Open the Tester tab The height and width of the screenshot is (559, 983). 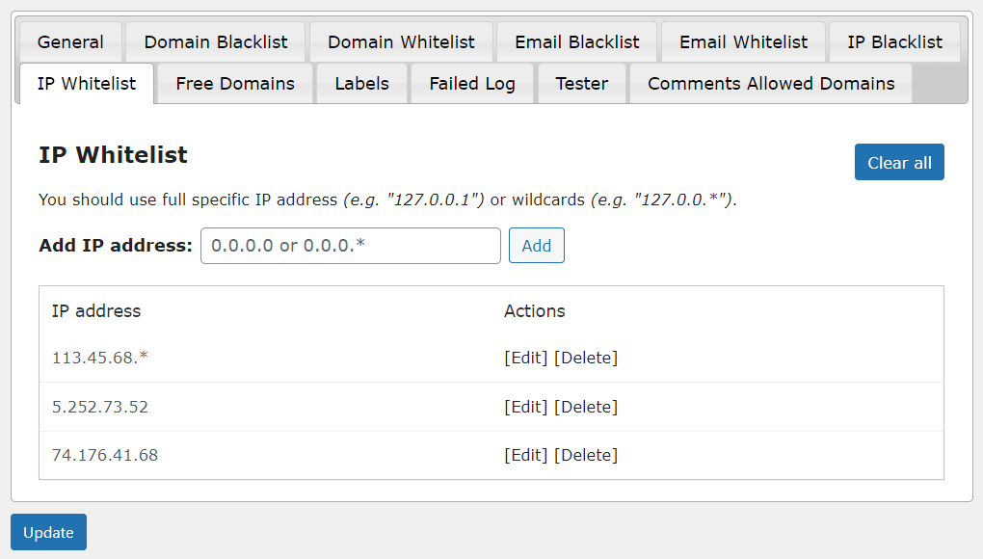coord(582,84)
